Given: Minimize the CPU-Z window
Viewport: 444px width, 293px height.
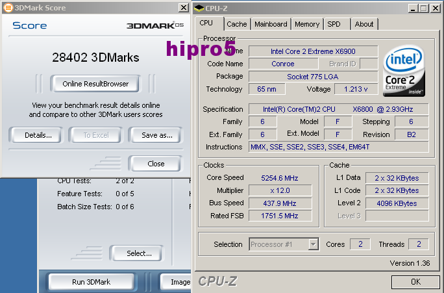Looking at the screenshot, I should (x=413, y=8).
